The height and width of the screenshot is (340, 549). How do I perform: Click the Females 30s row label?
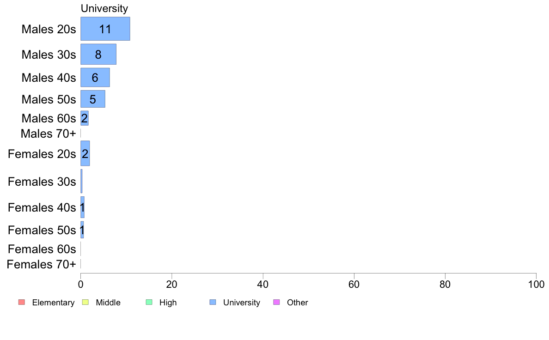pyautogui.click(x=42, y=182)
